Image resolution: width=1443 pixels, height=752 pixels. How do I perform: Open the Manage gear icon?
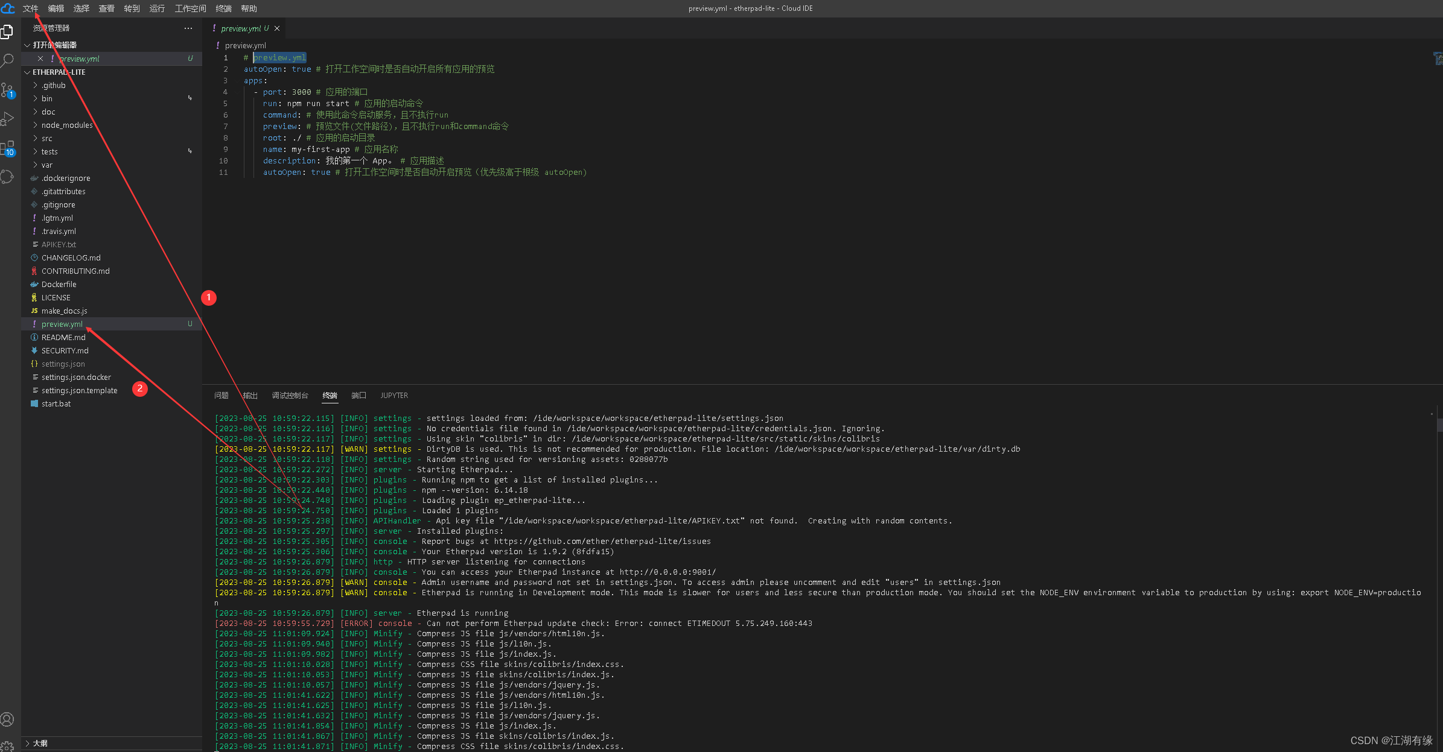[7, 746]
